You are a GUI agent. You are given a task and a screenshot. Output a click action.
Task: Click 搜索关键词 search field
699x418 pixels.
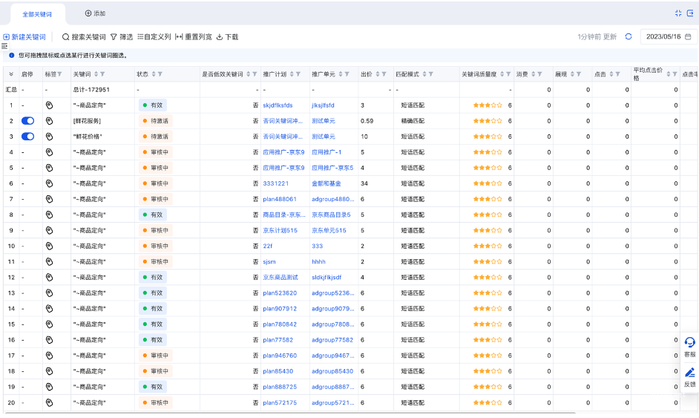[x=83, y=36]
